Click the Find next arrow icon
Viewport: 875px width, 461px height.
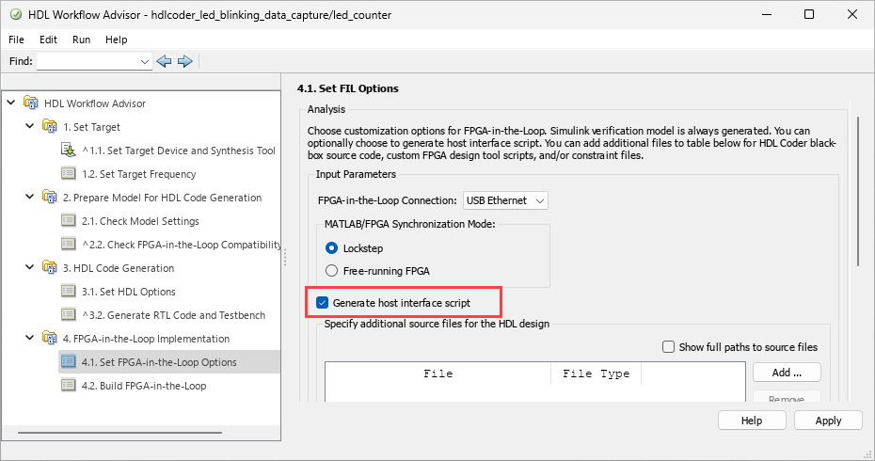coord(184,61)
